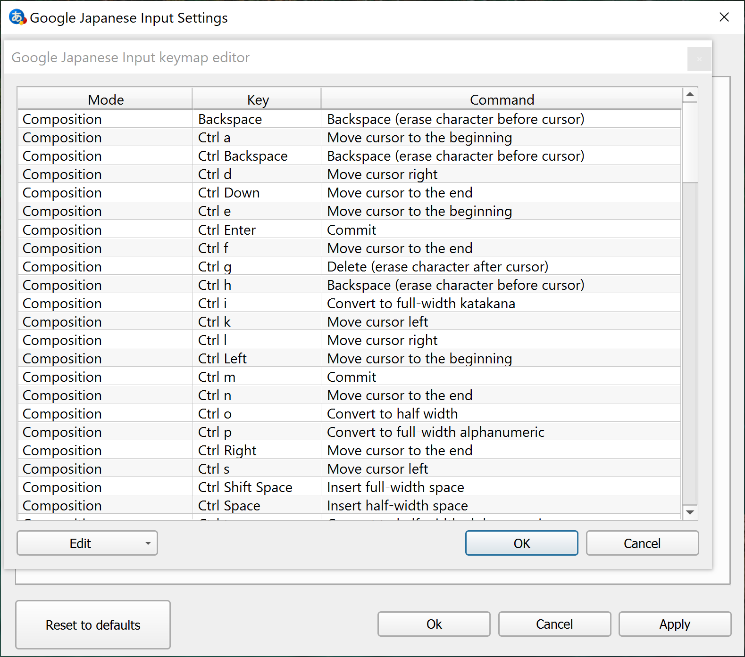745x657 pixels.
Task: Click the Google Japanese Input app icon
Action: click(x=17, y=17)
